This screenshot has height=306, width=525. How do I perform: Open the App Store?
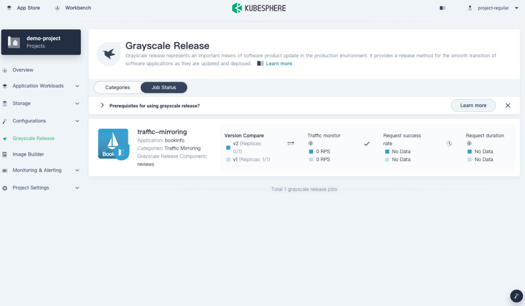pos(23,8)
